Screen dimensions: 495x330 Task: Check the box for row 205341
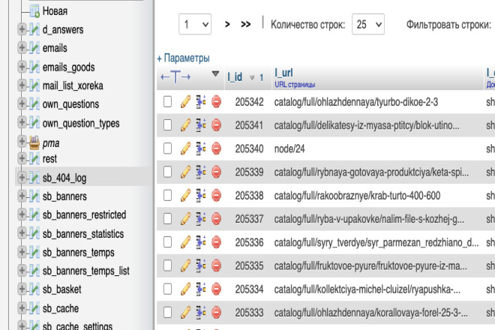coord(168,125)
